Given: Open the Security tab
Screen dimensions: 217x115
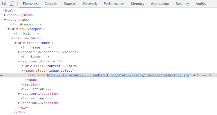Looking at the screenshot, I should (182, 3).
